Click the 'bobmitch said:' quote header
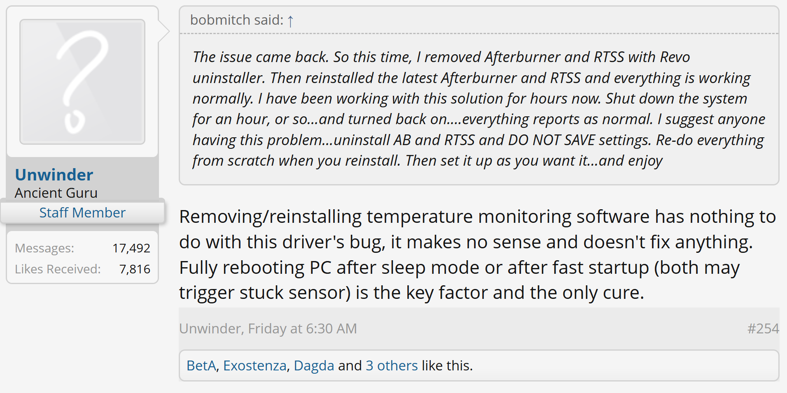 tap(236, 20)
